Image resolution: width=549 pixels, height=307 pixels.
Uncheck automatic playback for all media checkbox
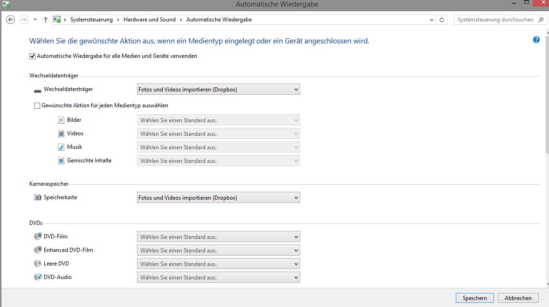point(33,56)
